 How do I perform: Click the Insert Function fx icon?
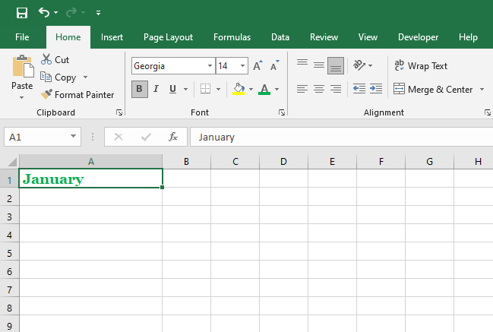coord(173,137)
